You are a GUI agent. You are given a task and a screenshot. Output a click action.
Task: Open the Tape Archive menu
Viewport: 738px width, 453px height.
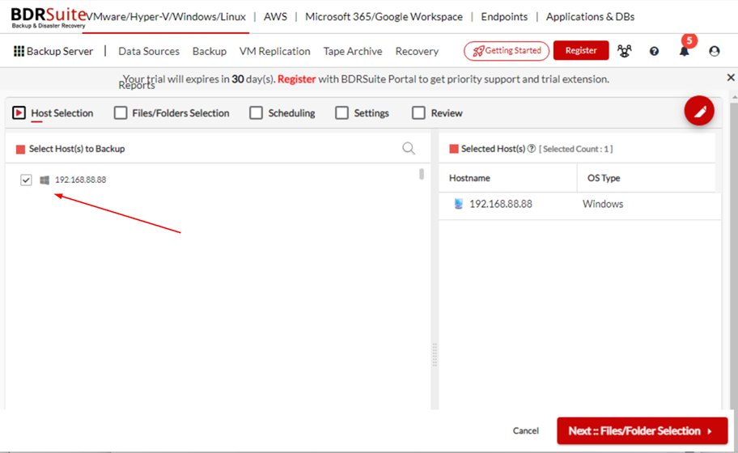click(x=353, y=51)
